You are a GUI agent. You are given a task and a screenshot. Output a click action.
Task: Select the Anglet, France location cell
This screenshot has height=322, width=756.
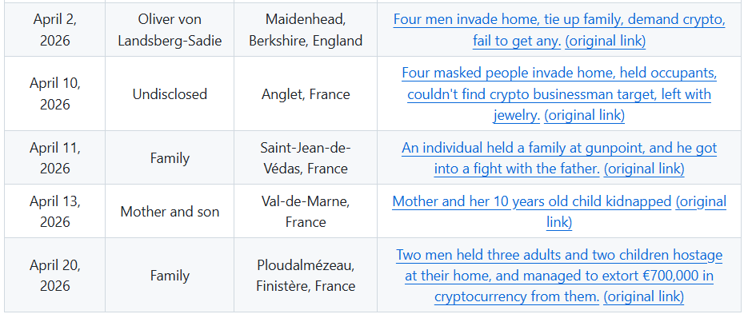click(306, 94)
